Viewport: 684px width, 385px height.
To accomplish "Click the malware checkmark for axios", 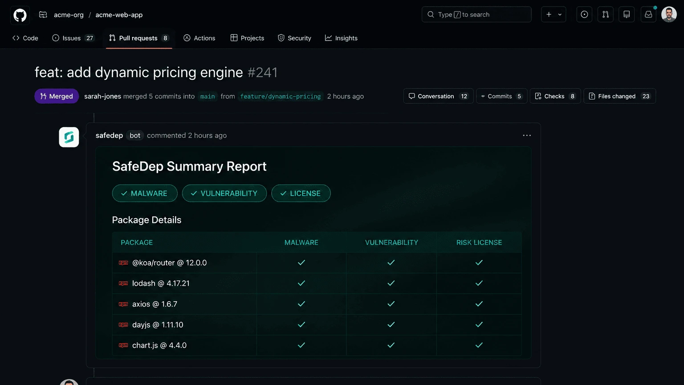I will click(x=301, y=304).
